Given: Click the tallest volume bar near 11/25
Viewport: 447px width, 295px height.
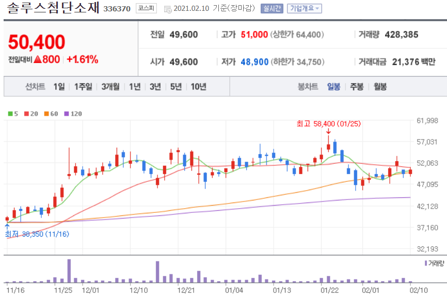Looking at the screenshot, I should click(x=69, y=271).
